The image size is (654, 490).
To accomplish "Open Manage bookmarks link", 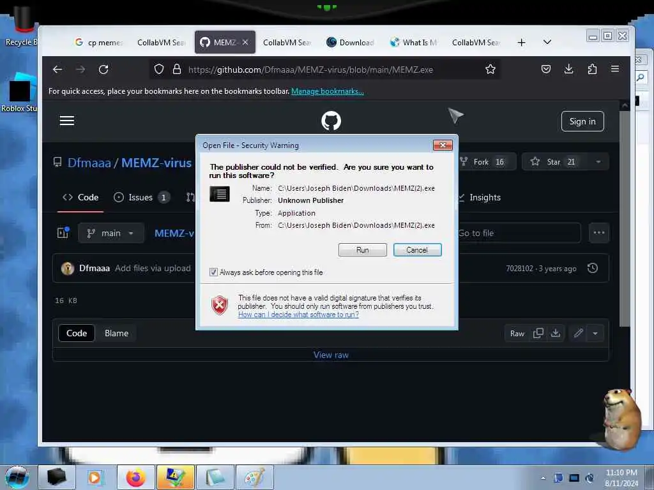I will click(328, 91).
